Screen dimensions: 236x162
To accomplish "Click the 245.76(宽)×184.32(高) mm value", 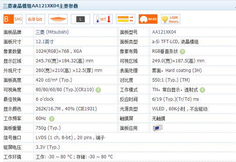I will [x=65, y=61].
